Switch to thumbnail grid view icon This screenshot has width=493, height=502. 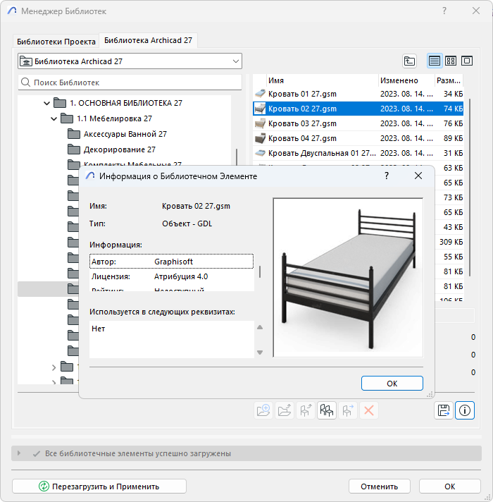(451, 61)
